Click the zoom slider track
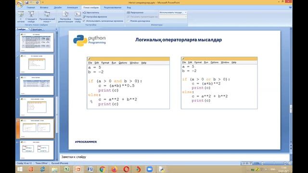 pos(274,163)
